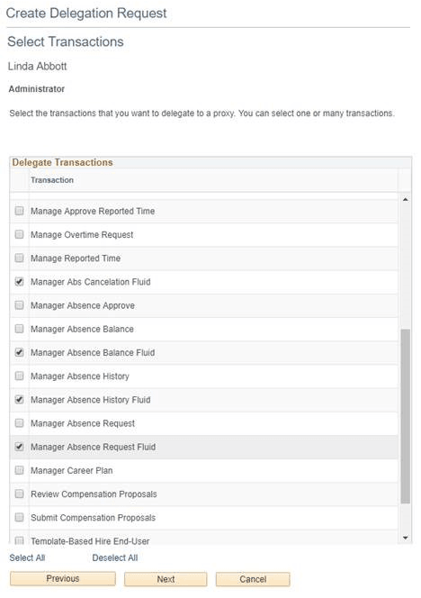Uncheck Manager Absence Request Fluid checkbox
Image resolution: width=421 pixels, height=598 pixels.
tap(19, 447)
